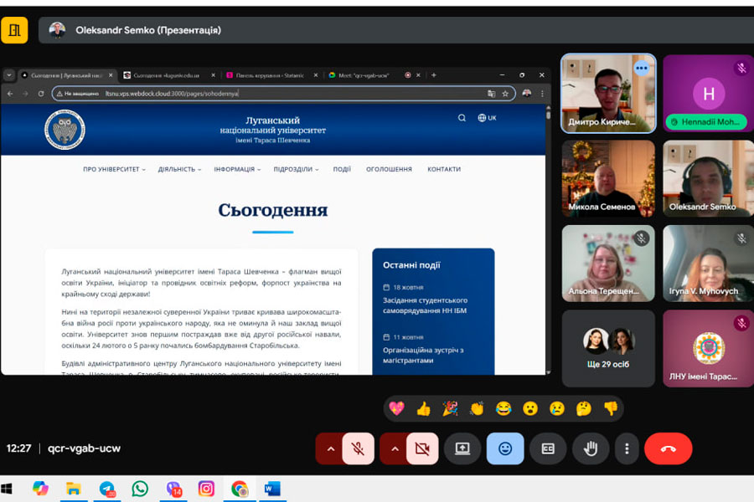
Task: Open the КОНТАКТИ menu item
Action: [444, 169]
